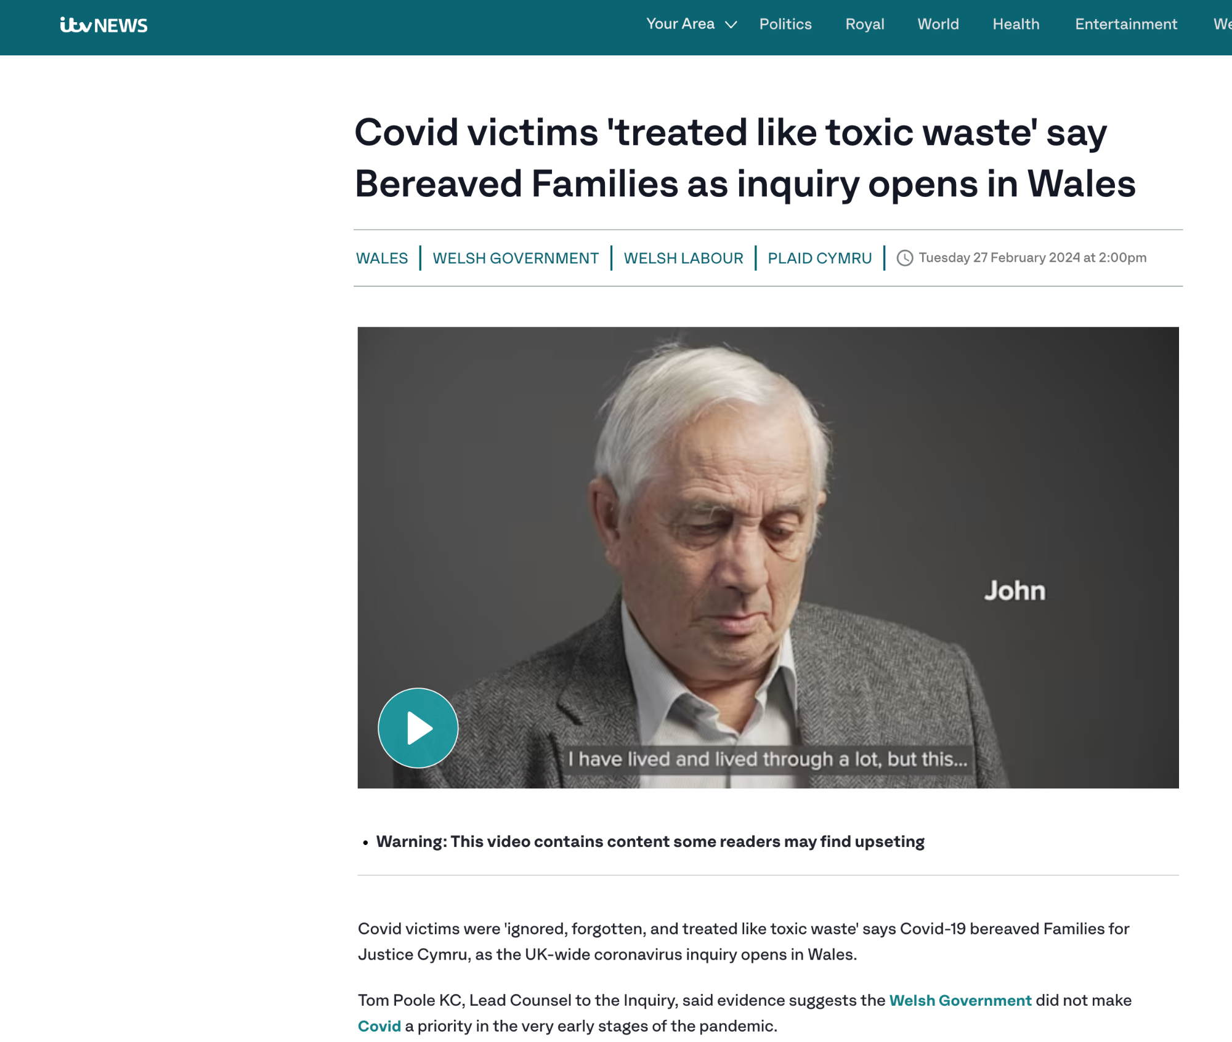Navigate to World news
Image resolution: width=1232 pixels, height=1042 pixels.
click(x=938, y=24)
